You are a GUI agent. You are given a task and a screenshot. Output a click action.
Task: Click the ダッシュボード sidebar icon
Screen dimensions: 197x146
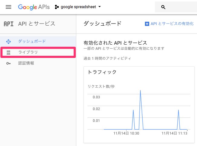pos(8,41)
